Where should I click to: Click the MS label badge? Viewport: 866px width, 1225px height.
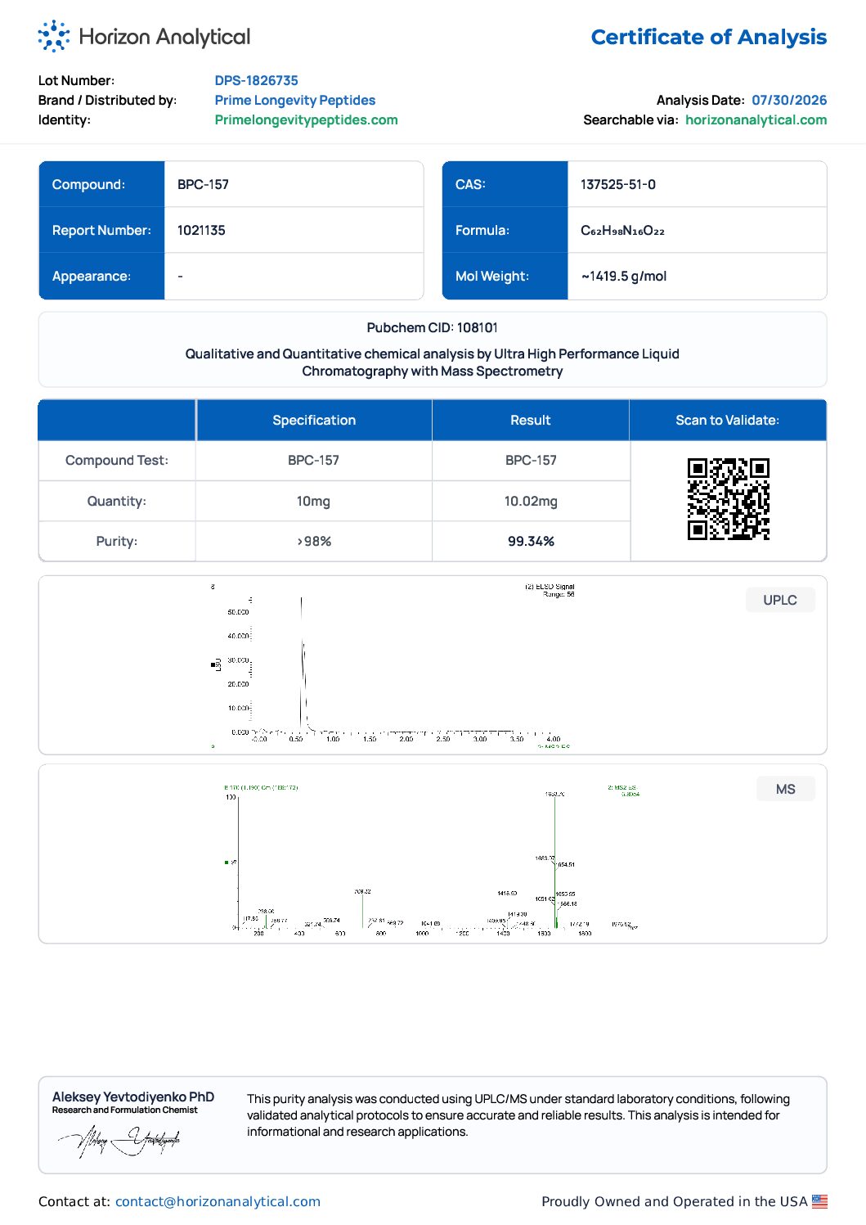[x=785, y=789]
